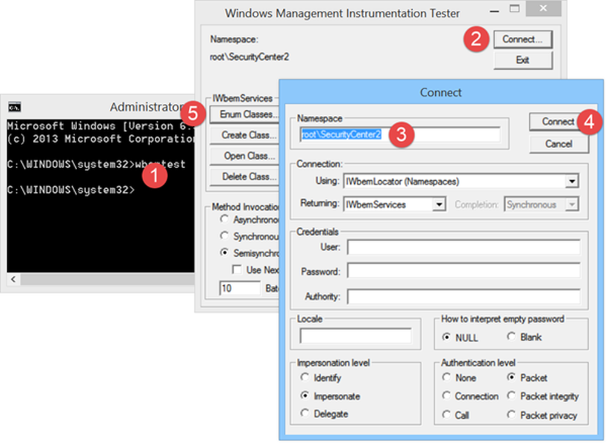Select Packet privacy authentication level

coord(510,415)
